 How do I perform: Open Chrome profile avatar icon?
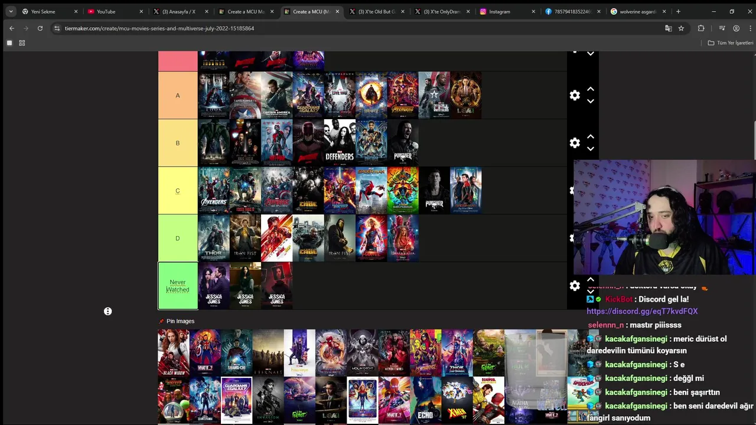coord(736,28)
